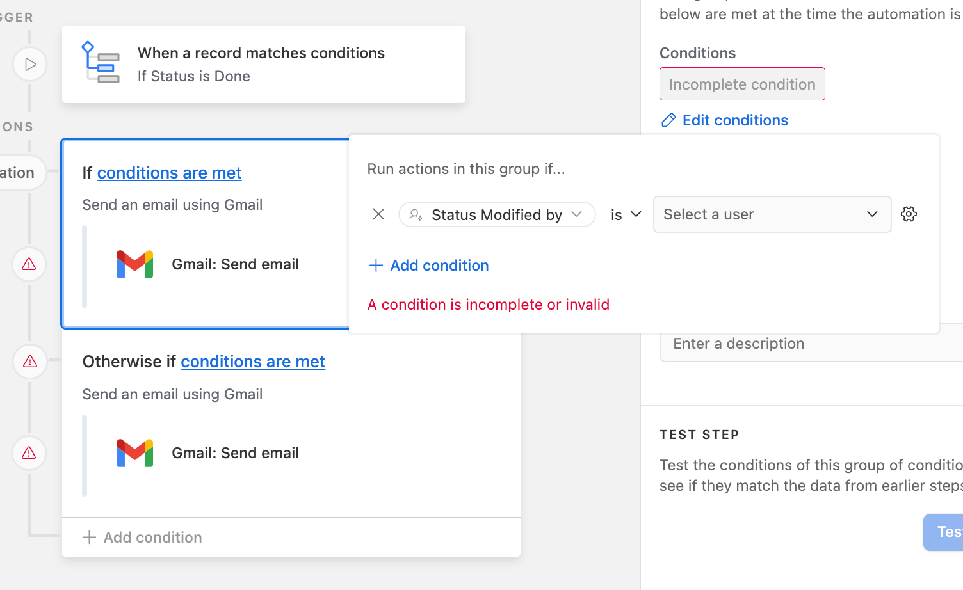Click the warning icon beside first Gmail action
The image size is (963, 590).
pos(29,264)
